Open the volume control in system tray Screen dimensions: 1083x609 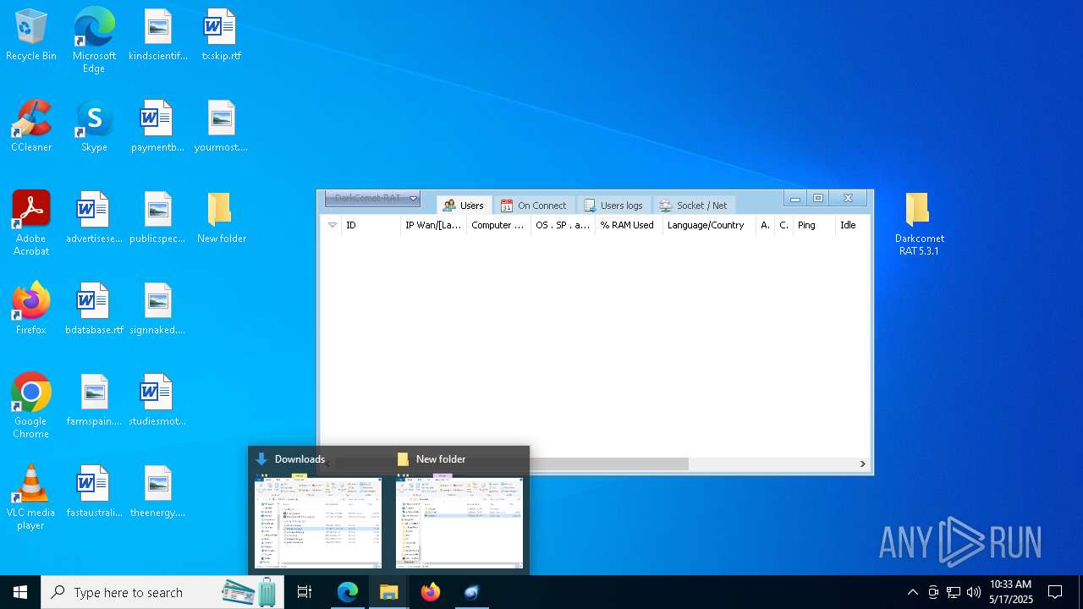pos(974,592)
